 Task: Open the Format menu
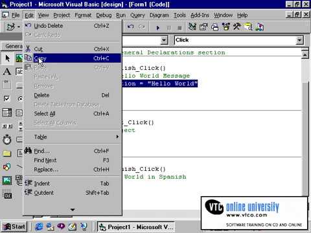pos(83,15)
